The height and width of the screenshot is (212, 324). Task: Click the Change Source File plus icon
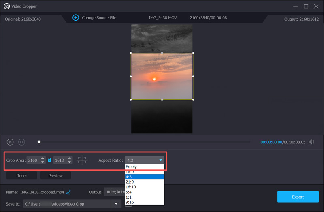click(76, 17)
